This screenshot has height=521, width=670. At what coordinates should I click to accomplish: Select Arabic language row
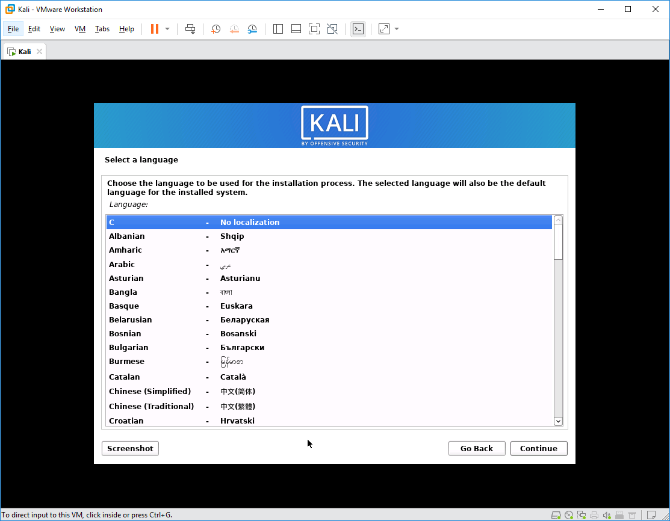point(329,264)
